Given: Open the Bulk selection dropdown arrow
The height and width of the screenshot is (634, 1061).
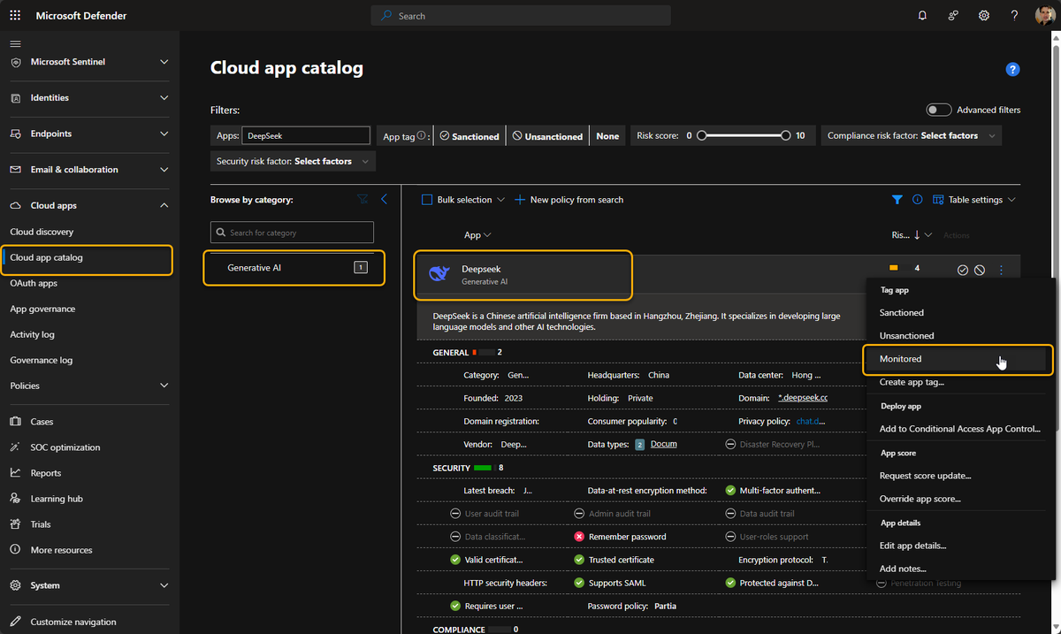Looking at the screenshot, I should point(500,200).
